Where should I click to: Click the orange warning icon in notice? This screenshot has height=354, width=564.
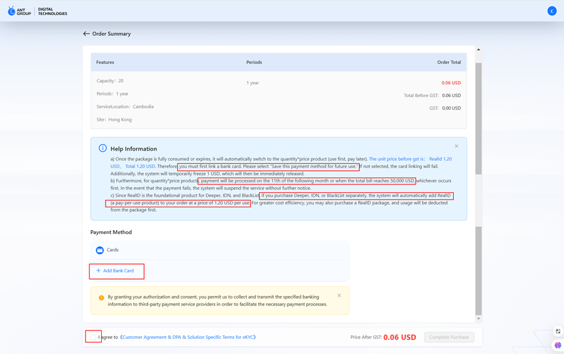click(x=101, y=298)
